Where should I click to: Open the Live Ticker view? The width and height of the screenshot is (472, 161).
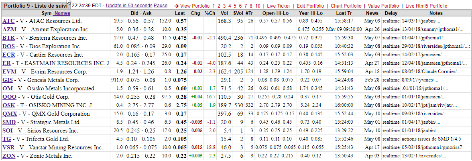click(279, 6)
